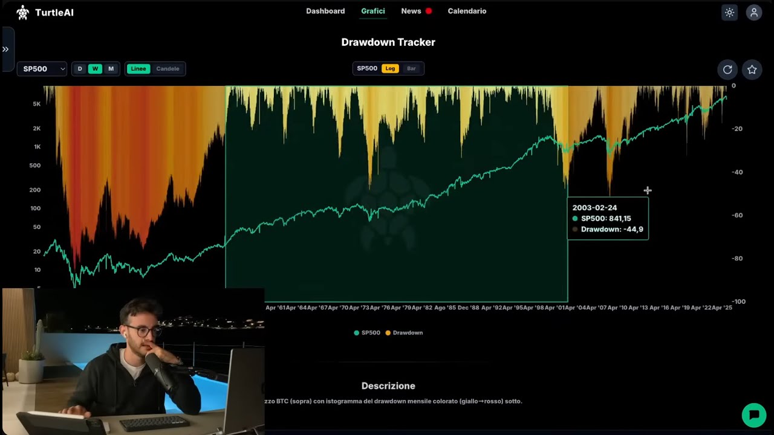Click the SP500: 841,15 tooltip value
774x435 pixels.
(606, 219)
